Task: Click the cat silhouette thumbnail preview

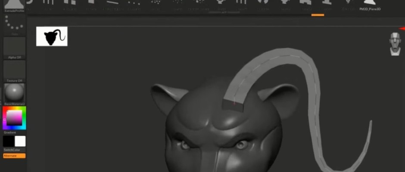Action: [x=52, y=37]
